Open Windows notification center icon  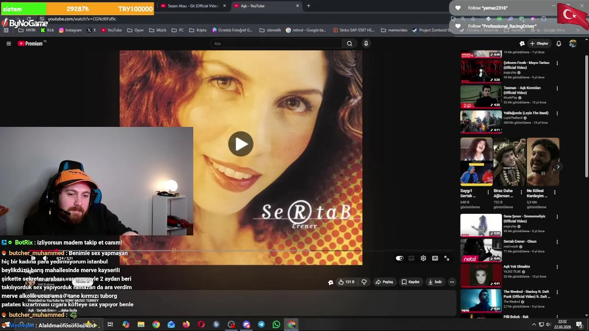click(x=579, y=325)
